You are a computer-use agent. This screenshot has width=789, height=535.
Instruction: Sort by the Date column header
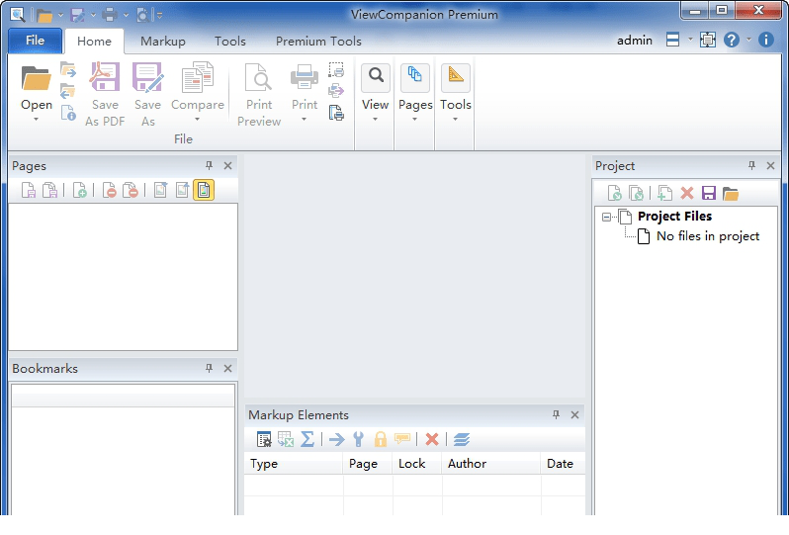point(563,463)
